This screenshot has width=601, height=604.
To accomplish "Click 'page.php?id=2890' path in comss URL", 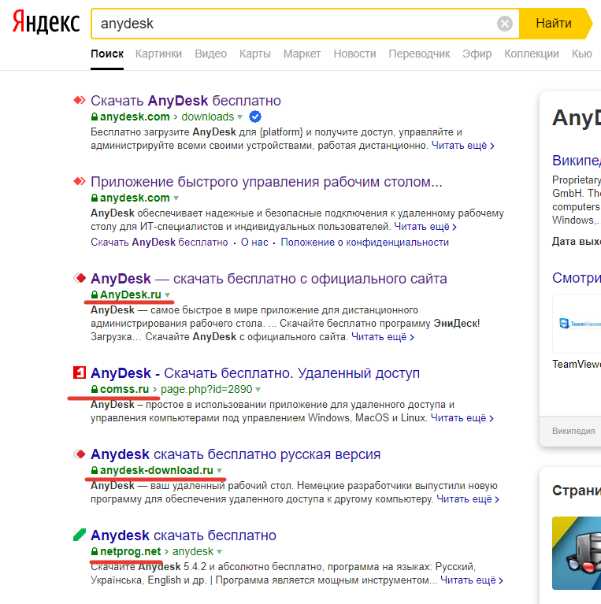I will click(x=206, y=389).
